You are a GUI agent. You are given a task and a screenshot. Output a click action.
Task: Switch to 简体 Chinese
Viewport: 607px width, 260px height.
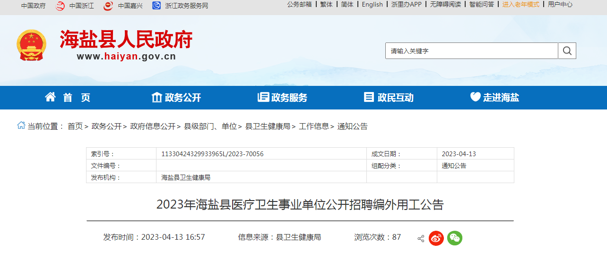click(347, 4)
